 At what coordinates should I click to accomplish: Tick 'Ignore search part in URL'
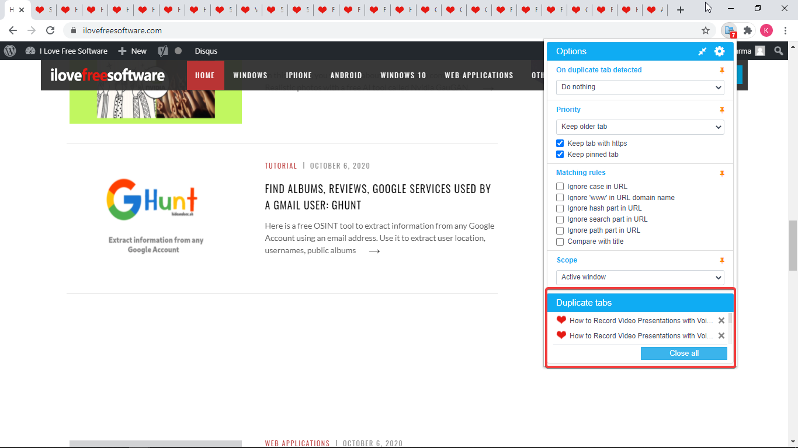pos(560,219)
